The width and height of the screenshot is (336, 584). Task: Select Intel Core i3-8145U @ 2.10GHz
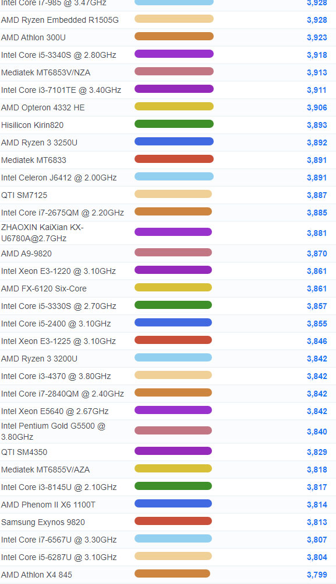tap(59, 487)
